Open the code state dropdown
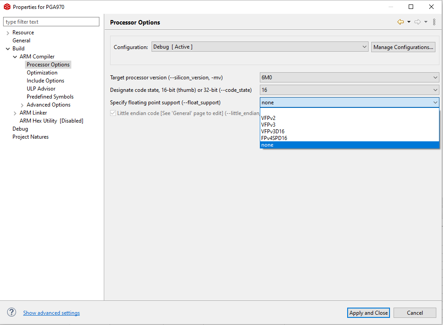Image resolution: width=443 pixels, height=325 pixels. pos(349,90)
